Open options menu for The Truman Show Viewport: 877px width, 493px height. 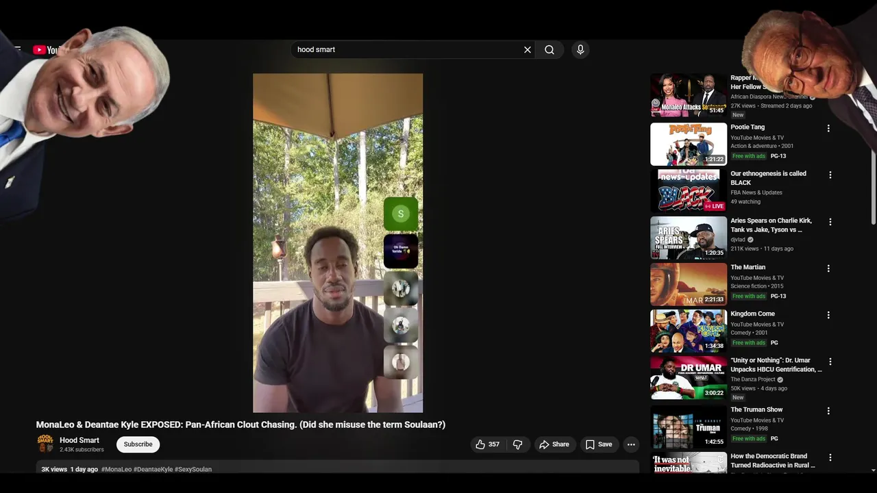pos(828,411)
